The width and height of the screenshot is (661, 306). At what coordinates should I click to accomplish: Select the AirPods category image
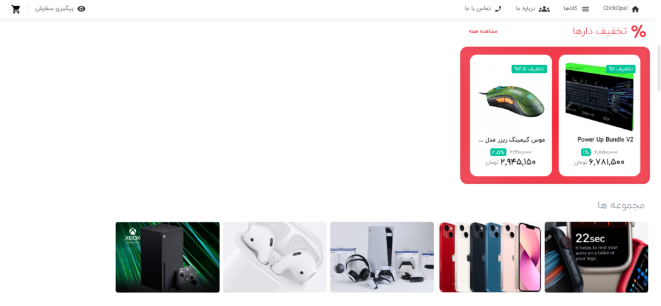click(x=275, y=257)
